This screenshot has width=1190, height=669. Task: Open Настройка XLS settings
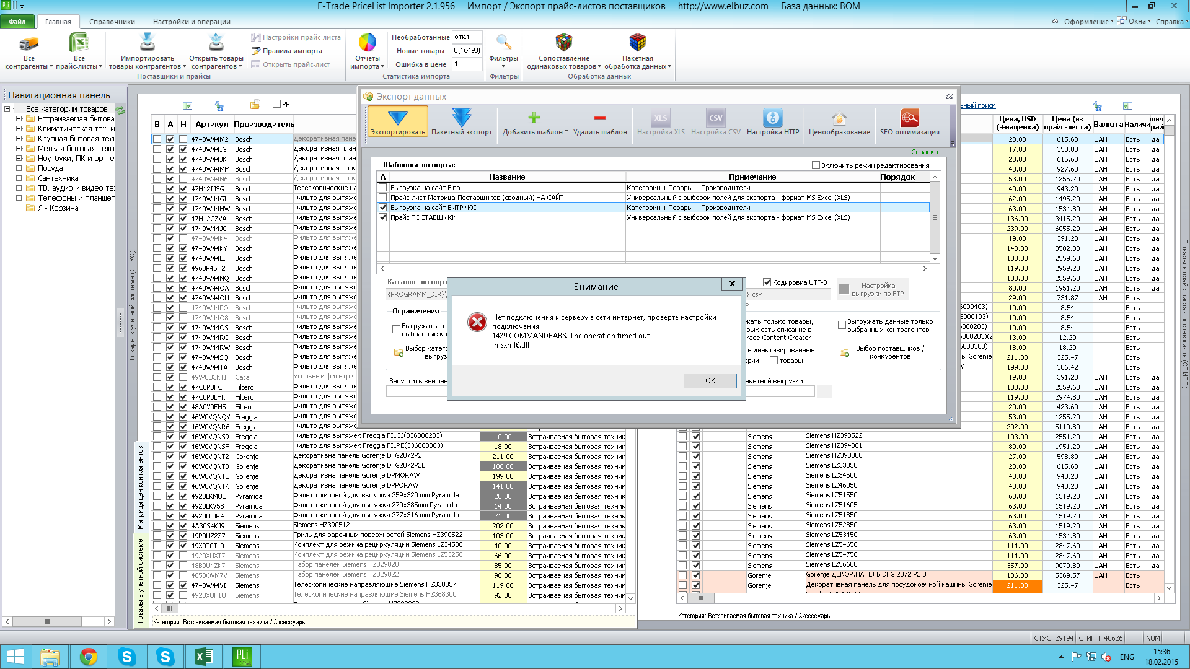[661, 121]
